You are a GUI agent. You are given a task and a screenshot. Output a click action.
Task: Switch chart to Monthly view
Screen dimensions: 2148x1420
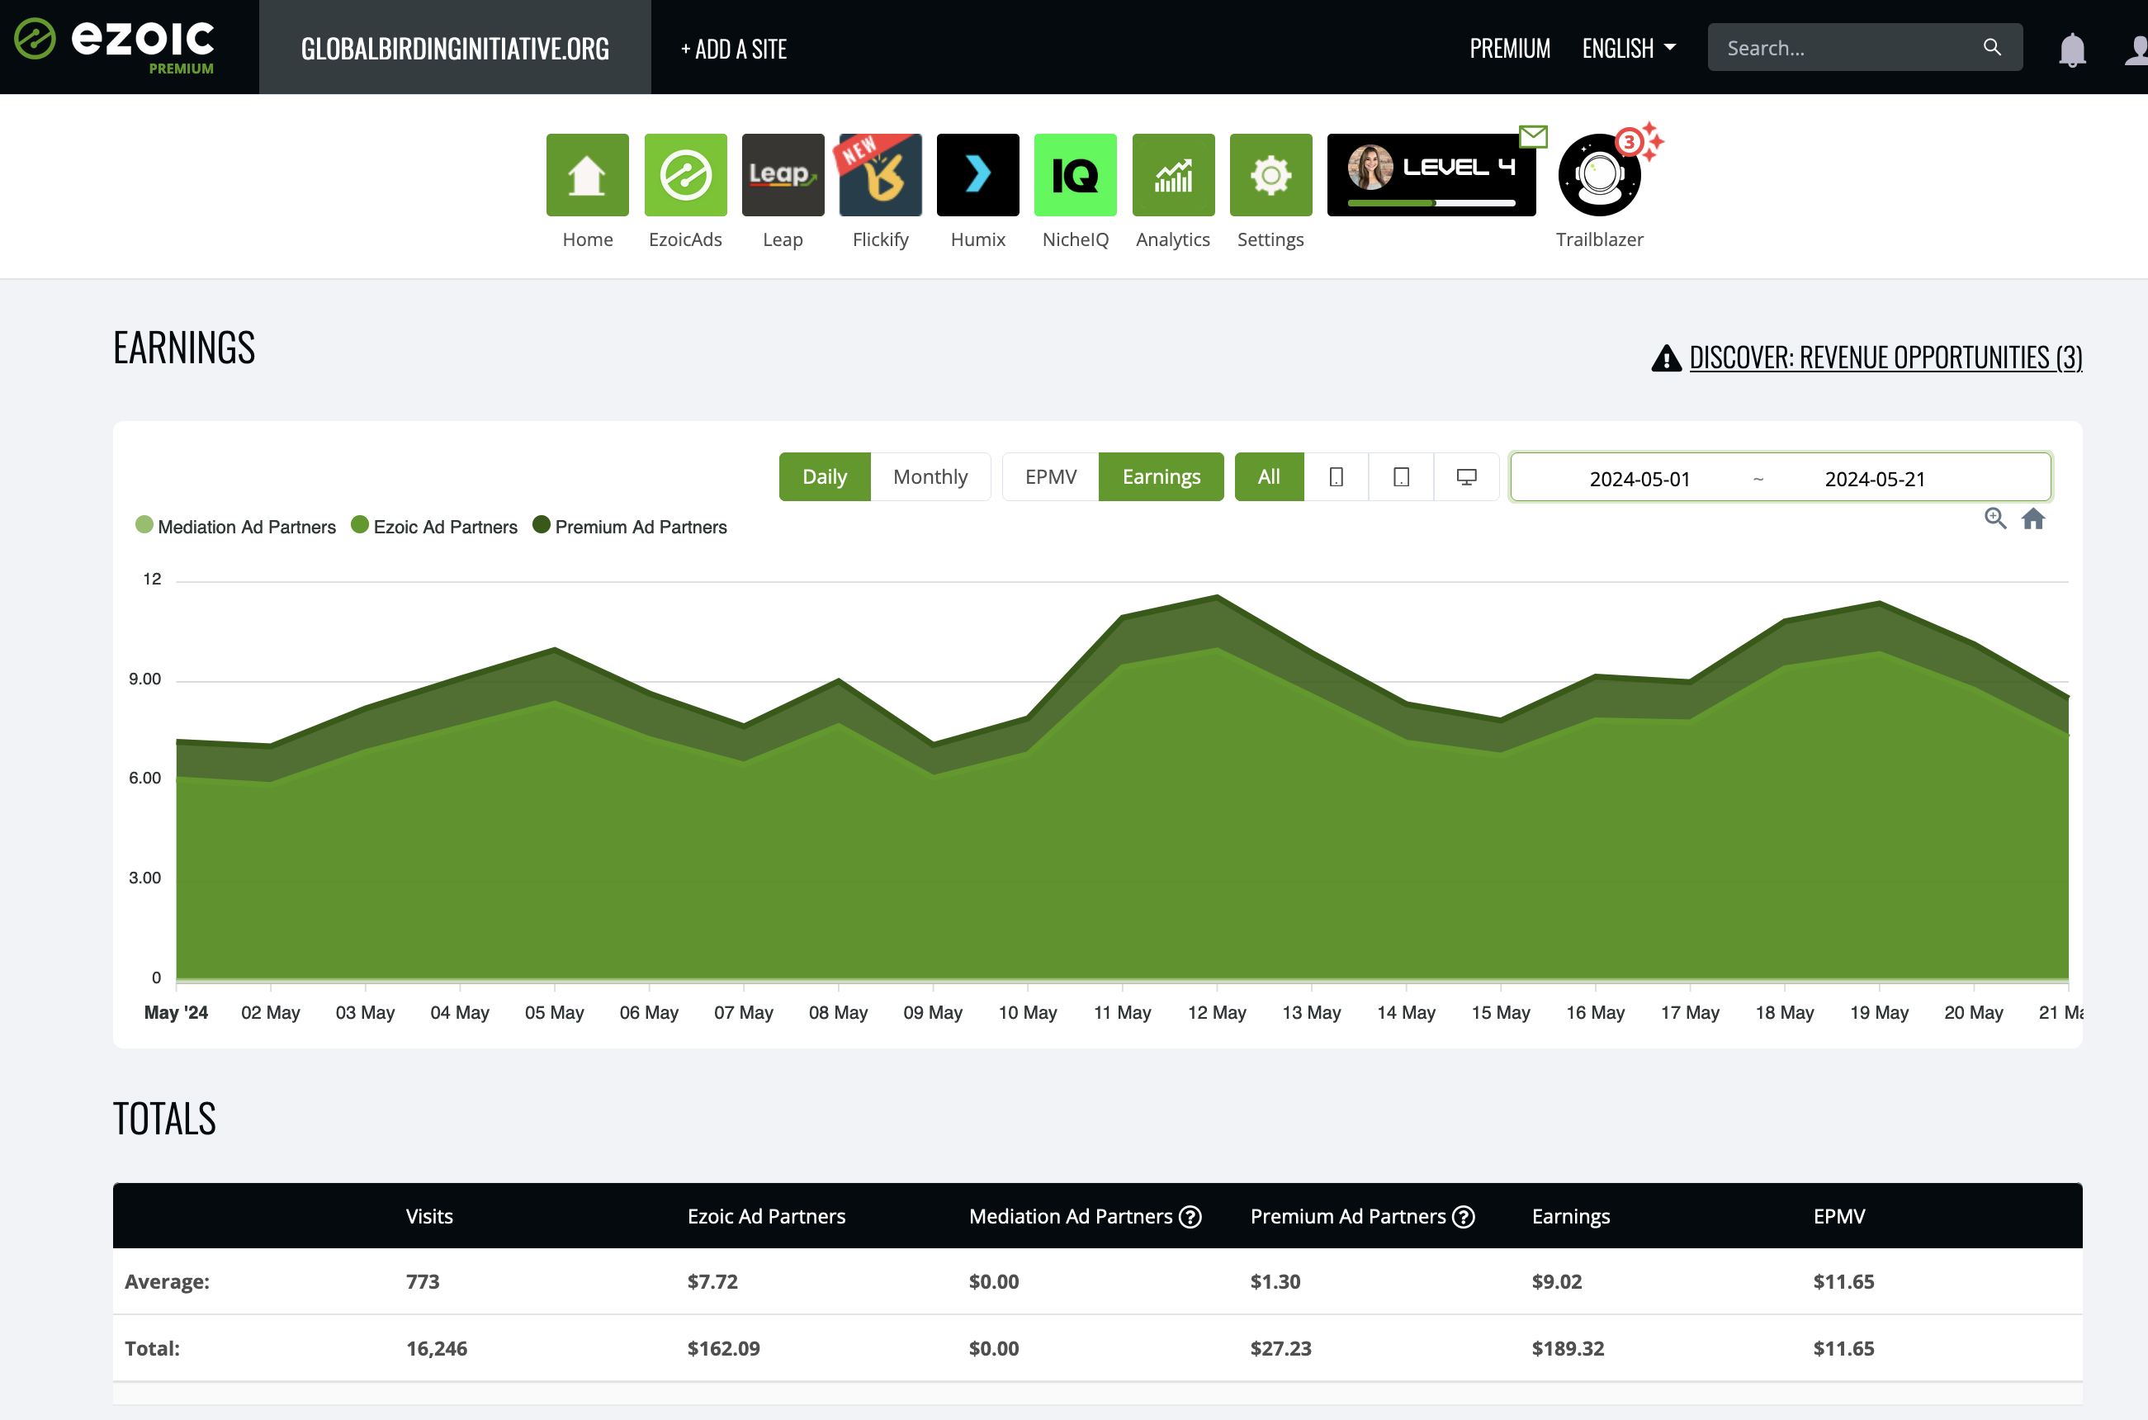930,476
